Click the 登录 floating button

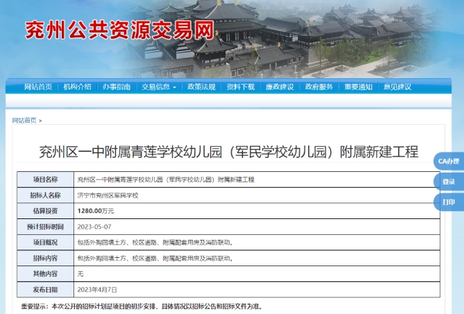click(x=449, y=182)
